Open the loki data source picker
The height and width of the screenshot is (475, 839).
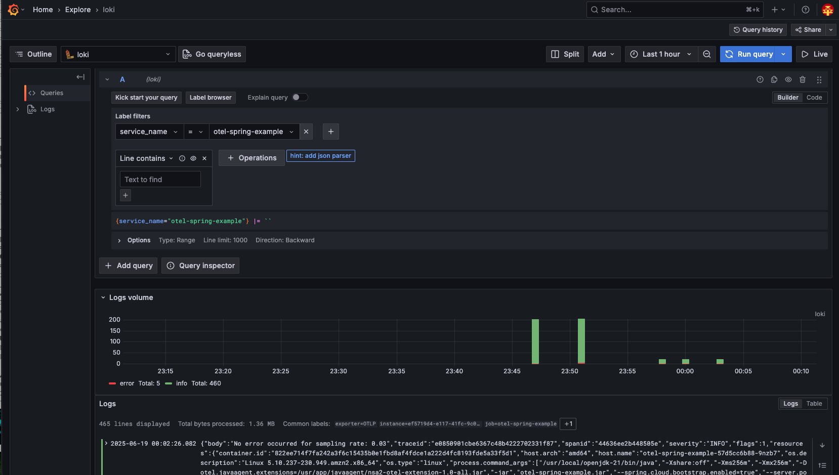coord(118,54)
